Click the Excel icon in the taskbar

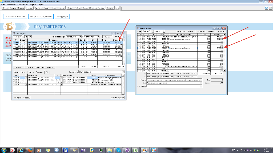[x=135, y=150]
